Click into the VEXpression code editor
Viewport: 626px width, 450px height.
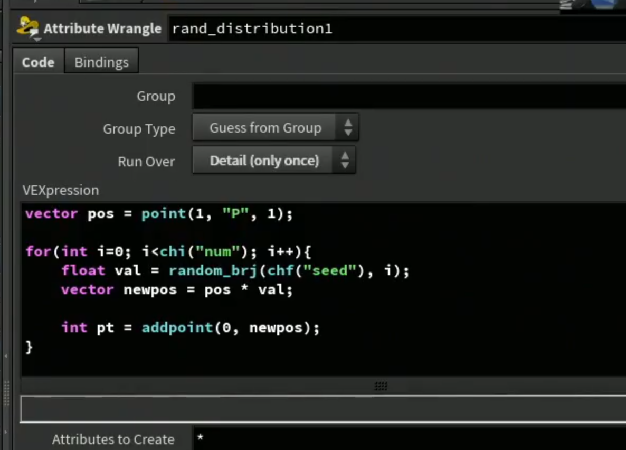click(x=324, y=289)
